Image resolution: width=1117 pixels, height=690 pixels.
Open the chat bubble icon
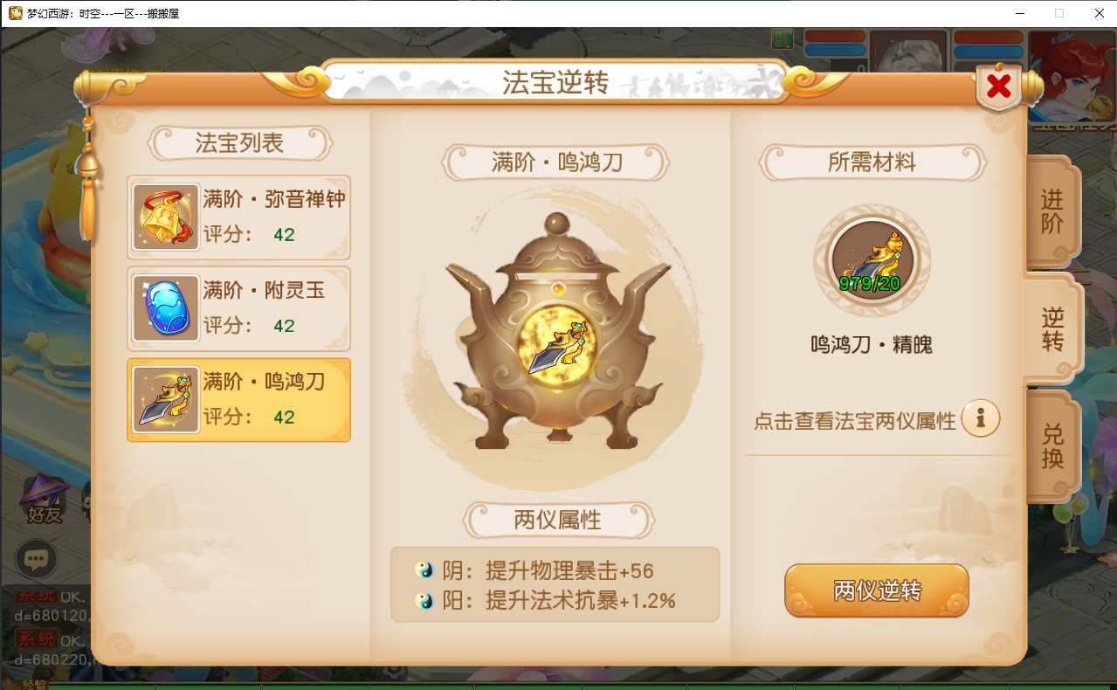click(x=37, y=560)
